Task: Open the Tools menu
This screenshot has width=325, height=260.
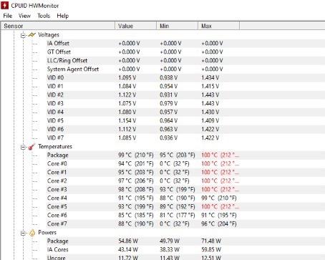Action: click(44, 16)
